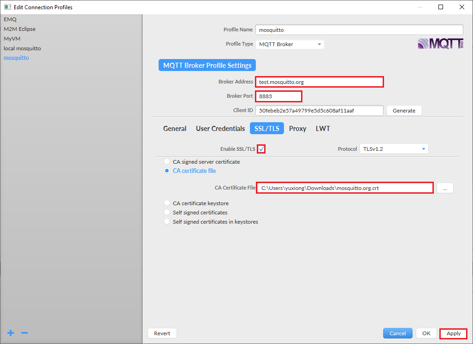The width and height of the screenshot is (473, 344).
Task: Open the Profile Type dropdown
Action: tap(290, 44)
